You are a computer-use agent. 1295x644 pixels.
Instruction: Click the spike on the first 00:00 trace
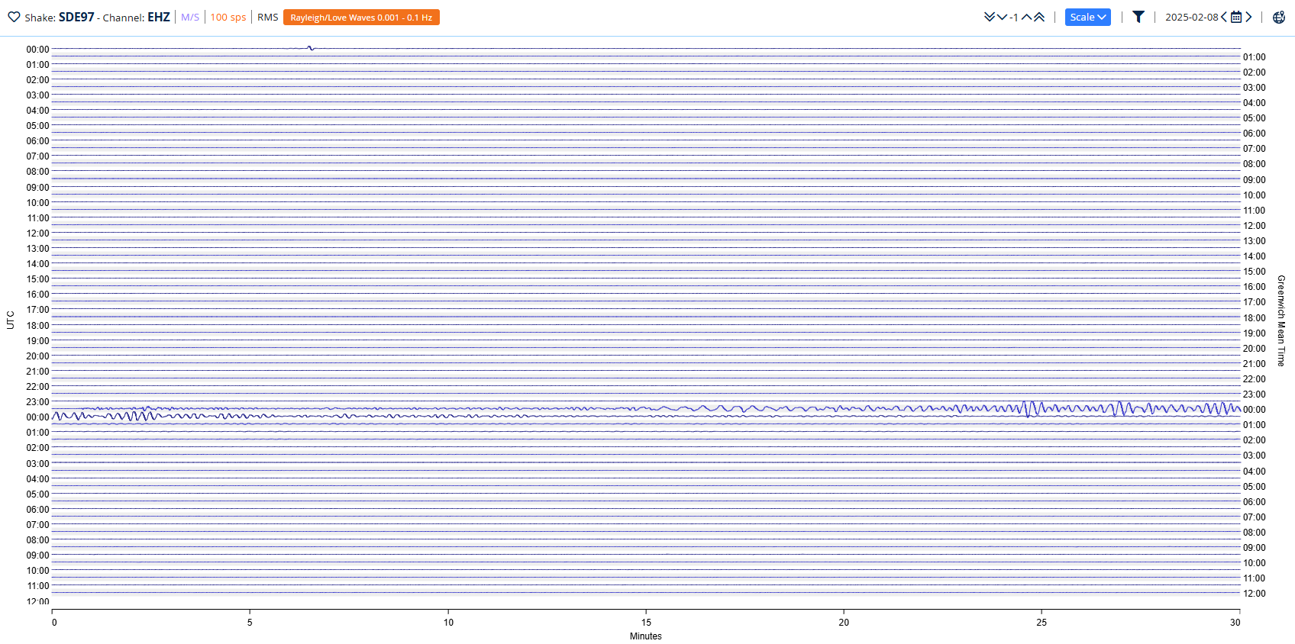(x=310, y=48)
